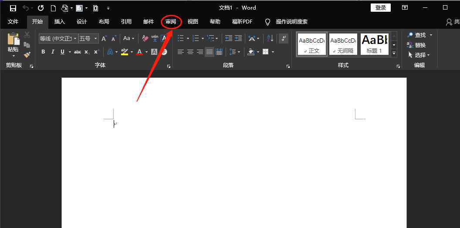Toggle Underline formatting
460x228 pixels.
(x=62, y=52)
